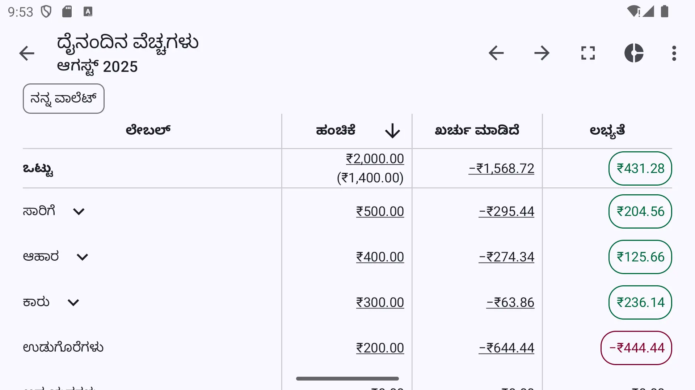The width and height of the screenshot is (695, 390).
Task: Tap the red −₹444.44 available badge
Action: coord(636,348)
